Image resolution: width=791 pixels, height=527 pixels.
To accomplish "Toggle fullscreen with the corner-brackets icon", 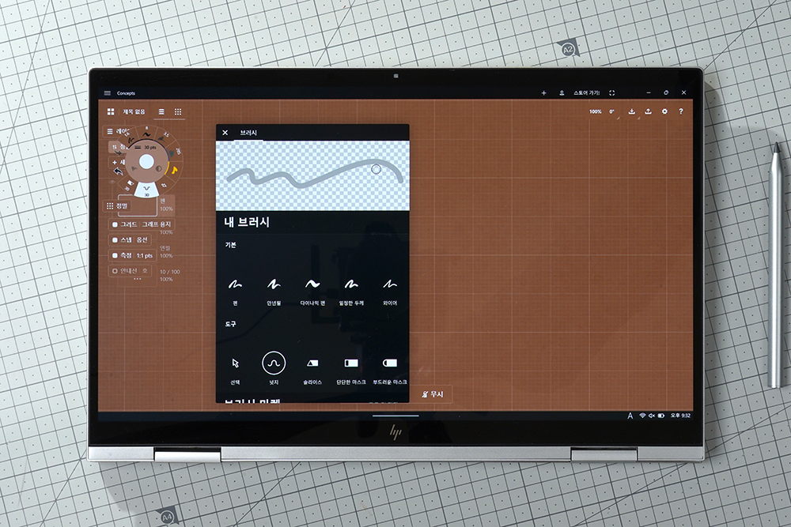I will (612, 92).
